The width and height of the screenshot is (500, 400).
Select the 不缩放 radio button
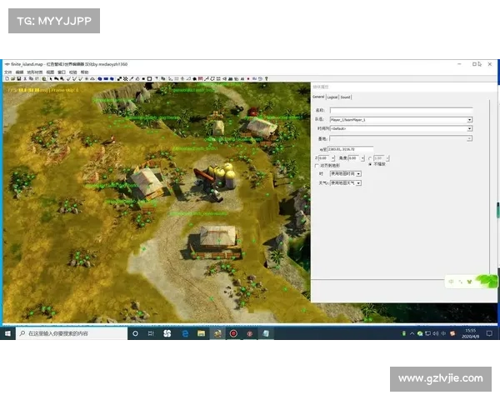(370, 163)
